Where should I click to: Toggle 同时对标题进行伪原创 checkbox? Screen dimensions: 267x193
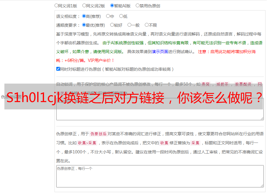click(x=58, y=69)
